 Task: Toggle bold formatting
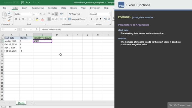point(16,19)
